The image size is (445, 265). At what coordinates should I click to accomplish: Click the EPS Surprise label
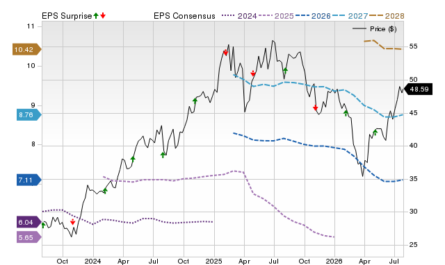click(67, 16)
